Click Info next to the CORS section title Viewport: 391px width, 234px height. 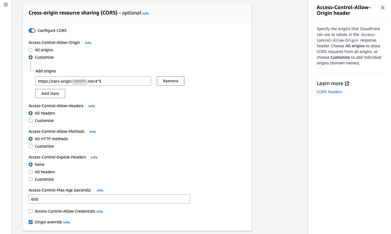coord(145,13)
